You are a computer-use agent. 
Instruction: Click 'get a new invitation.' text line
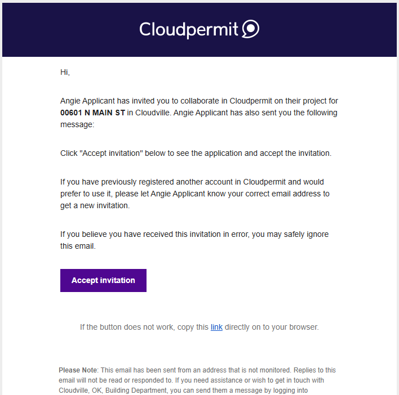(95, 205)
